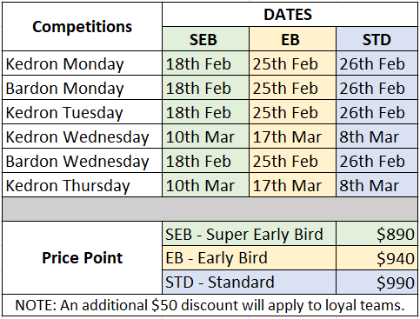420x319 pixels.
Task: Select the SEB column header
Action: pos(205,39)
